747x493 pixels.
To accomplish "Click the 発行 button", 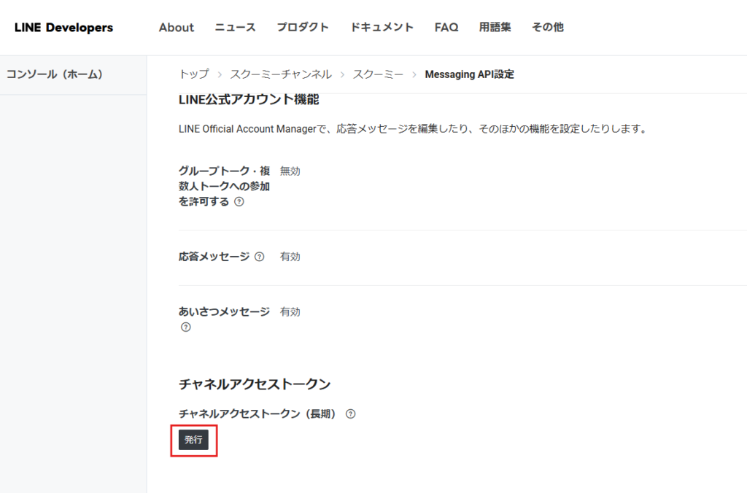I will click(x=193, y=440).
